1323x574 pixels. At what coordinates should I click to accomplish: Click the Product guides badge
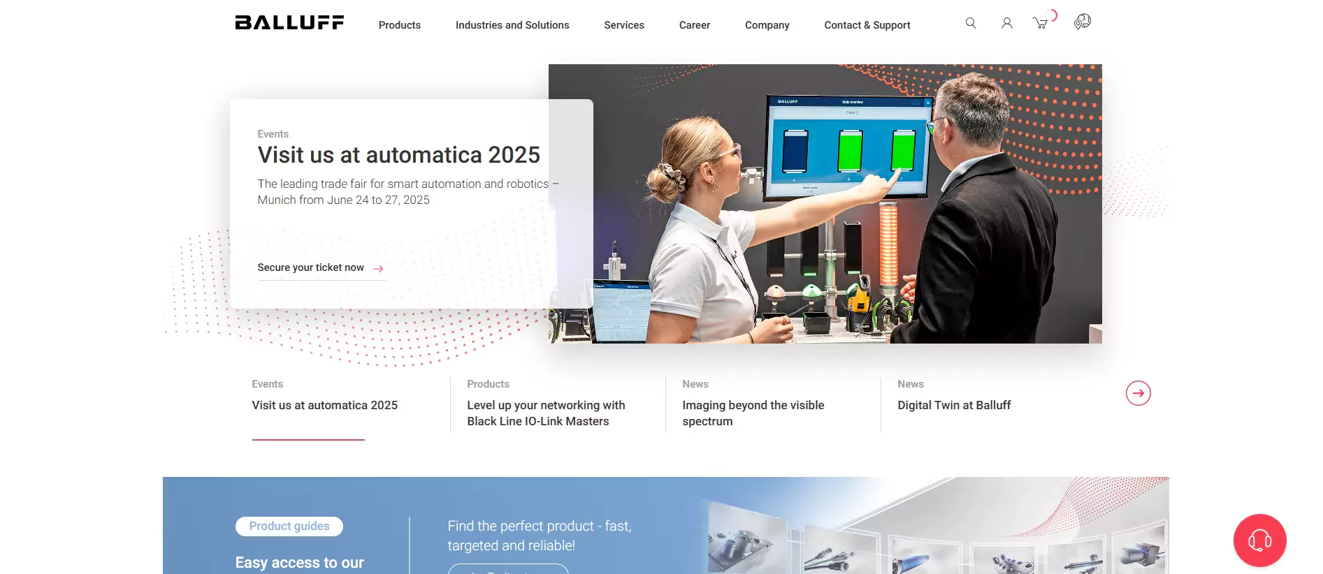pos(289,527)
